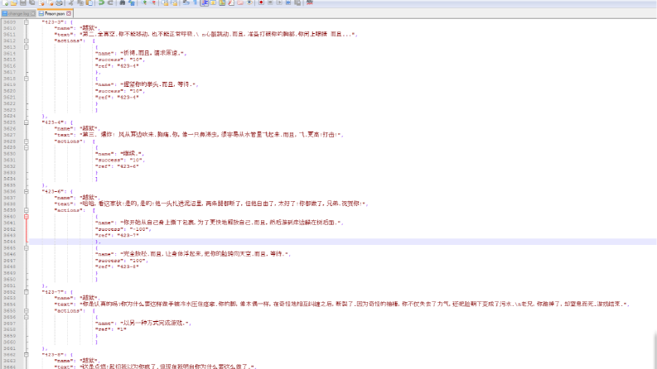This screenshot has height=369, width=657.
Task: Paste from clipboard using the toolbar icon
Action: (x=89, y=2)
